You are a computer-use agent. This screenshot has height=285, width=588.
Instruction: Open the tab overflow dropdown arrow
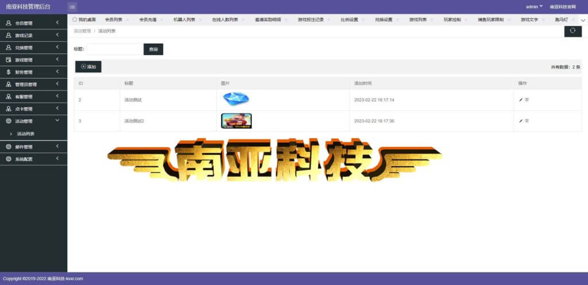583,20
